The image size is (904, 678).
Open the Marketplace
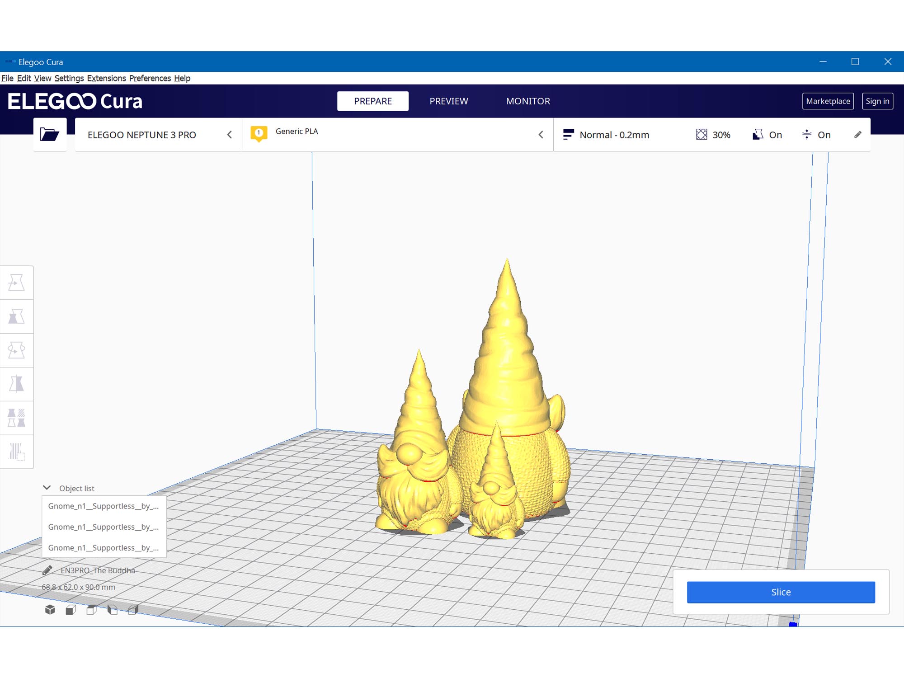click(x=828, y=101)
